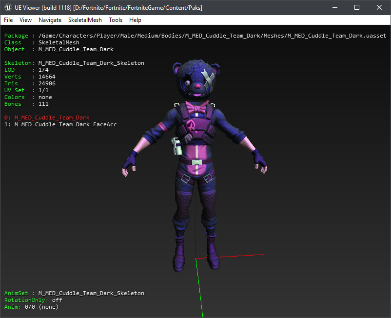The height and width of the screenshot is (318, 391).
Task: Open the View menu
Action: 25,20
